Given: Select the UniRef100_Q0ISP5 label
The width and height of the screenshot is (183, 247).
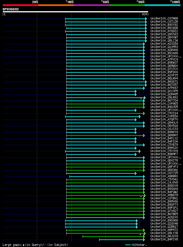Looking at the screenshot, I should [x=164, y=91].
